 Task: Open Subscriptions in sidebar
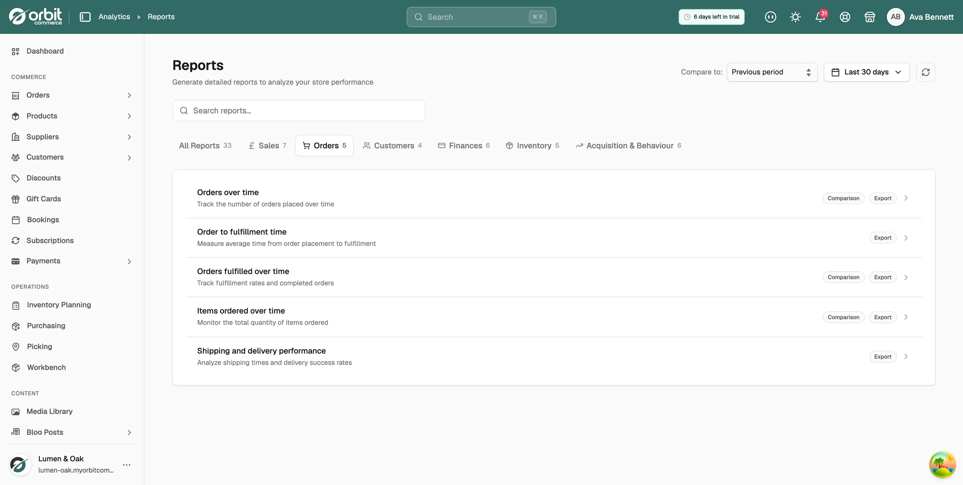50,241
